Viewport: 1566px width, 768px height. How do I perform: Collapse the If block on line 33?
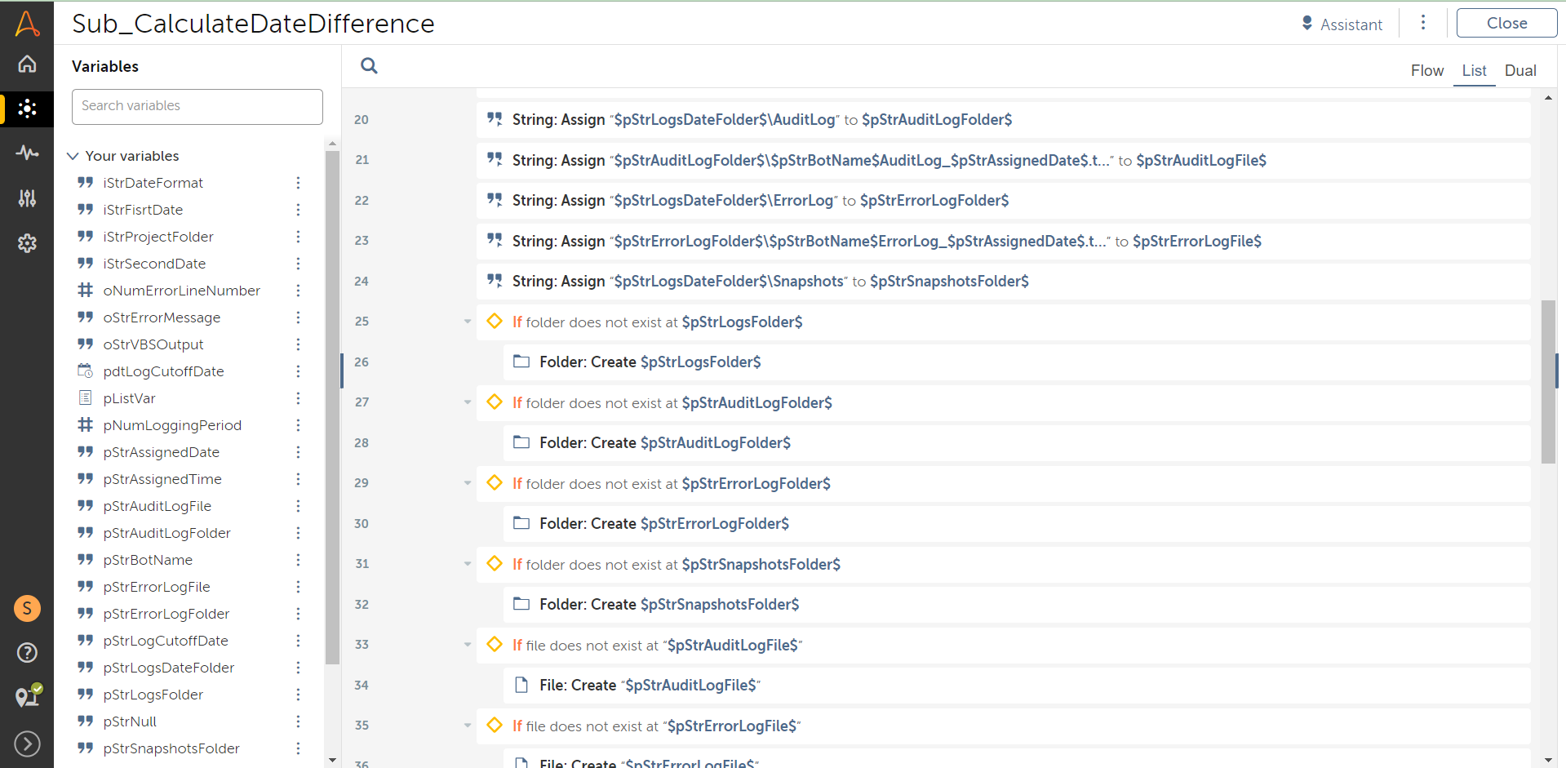(x=468, y=645)
